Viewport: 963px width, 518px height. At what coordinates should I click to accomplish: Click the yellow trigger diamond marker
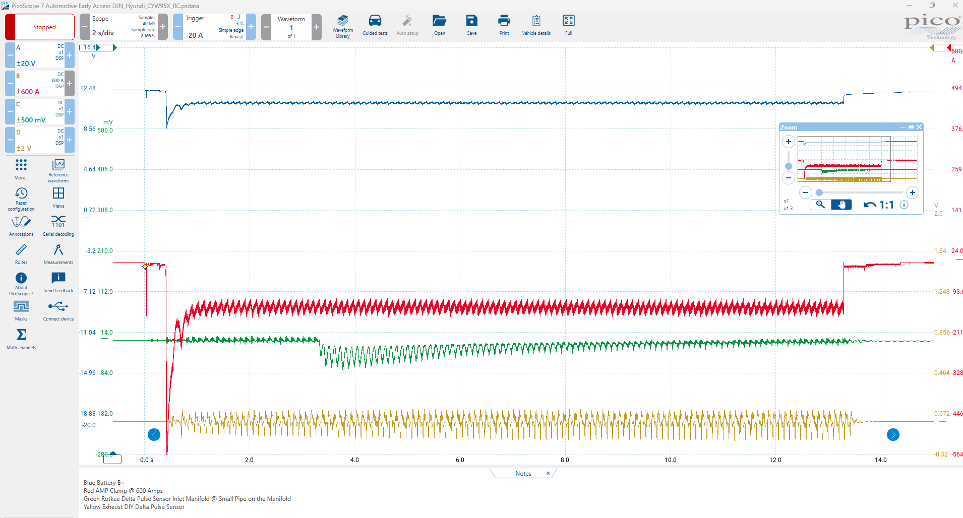pyautogui.click(x=145, y=266)
